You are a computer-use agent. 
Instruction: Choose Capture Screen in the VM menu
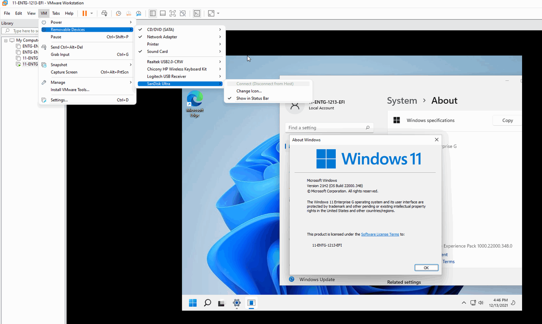(87, 72)
